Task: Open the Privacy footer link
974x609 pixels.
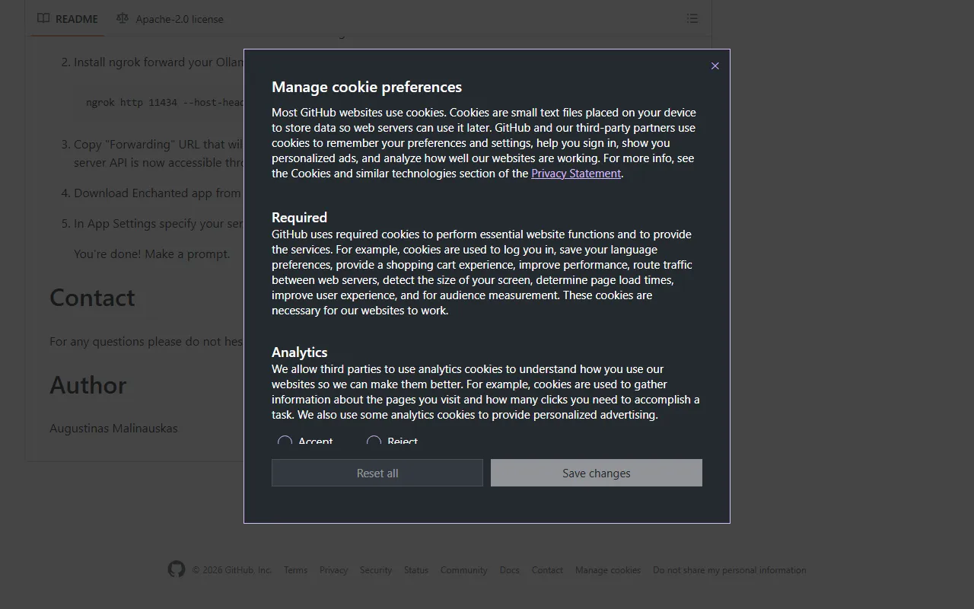Action: (x=333, y=570)
